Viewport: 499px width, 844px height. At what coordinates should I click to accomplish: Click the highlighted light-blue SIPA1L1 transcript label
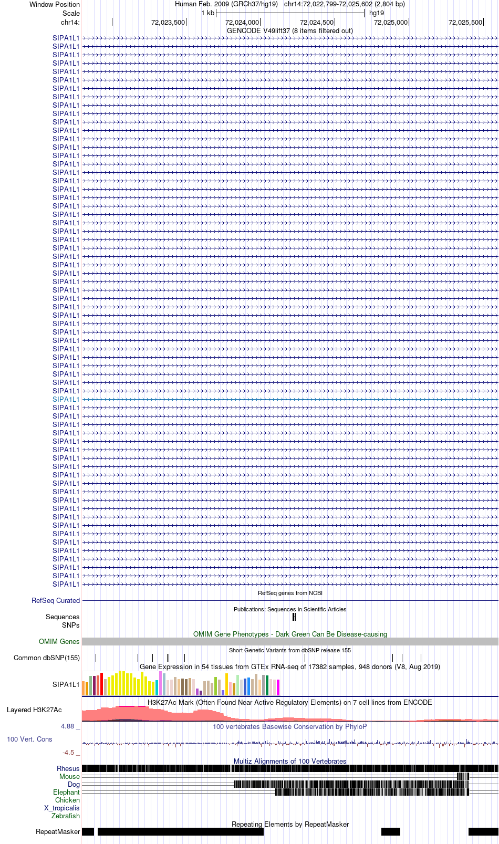(66, 399)
